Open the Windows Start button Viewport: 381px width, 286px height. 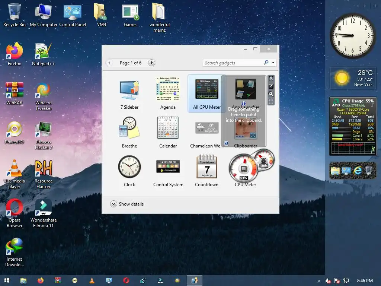(7, 280)
